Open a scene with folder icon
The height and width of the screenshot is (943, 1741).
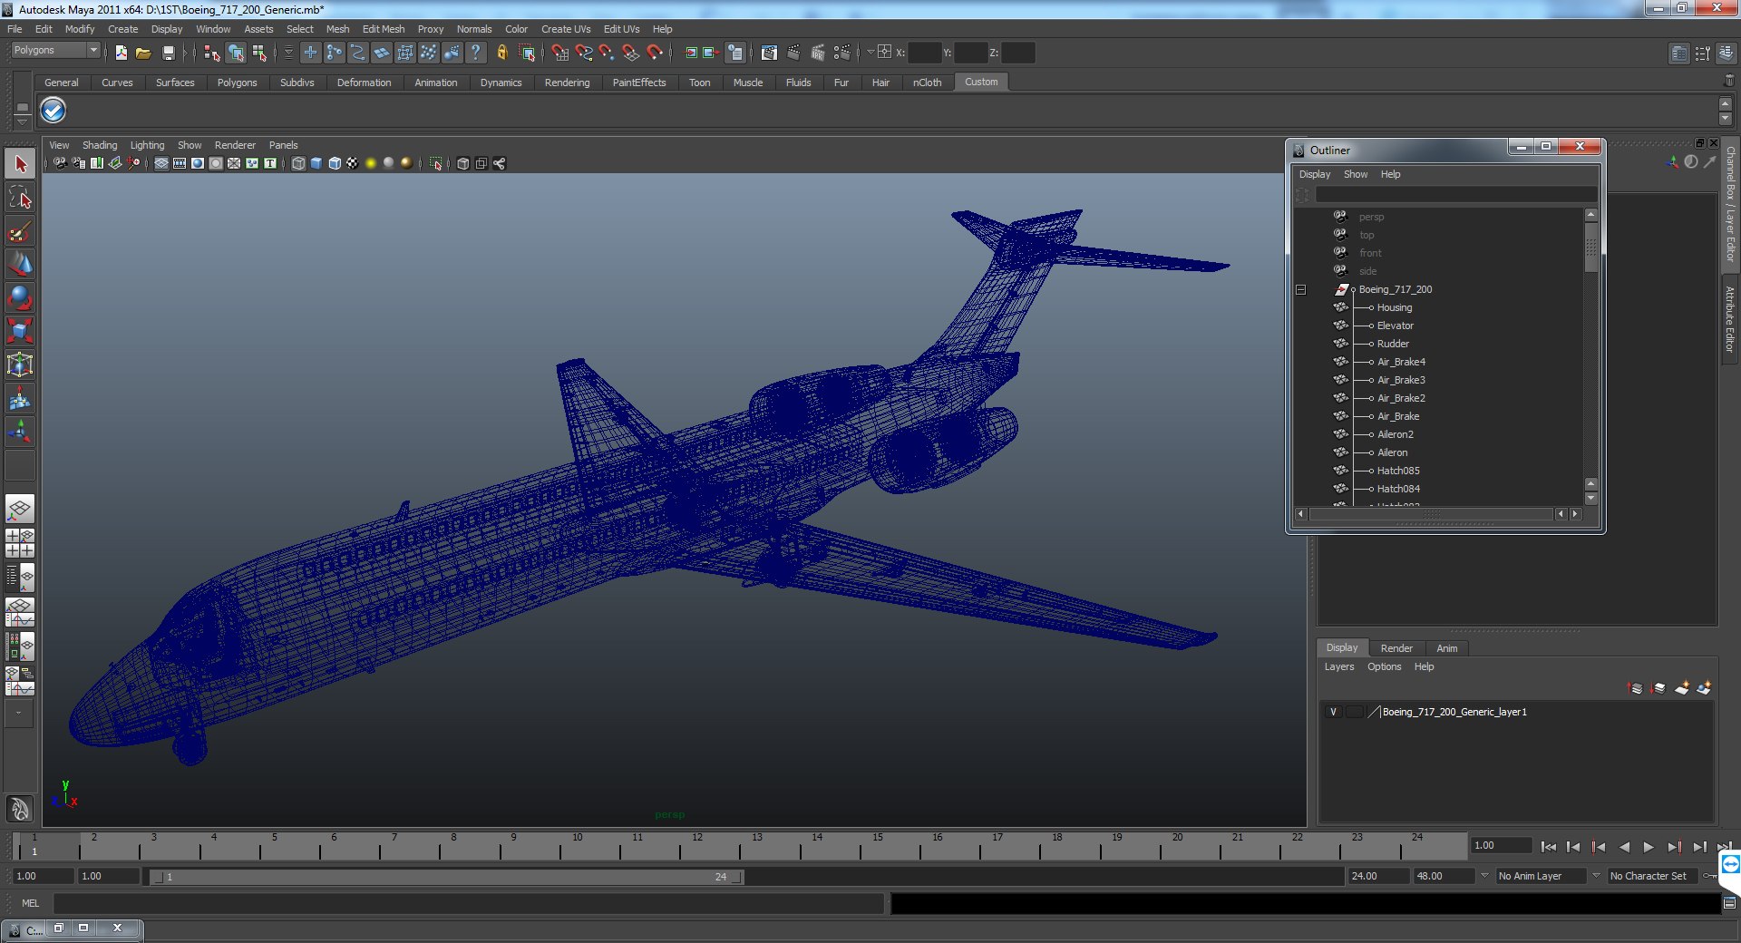coord(143,53)
